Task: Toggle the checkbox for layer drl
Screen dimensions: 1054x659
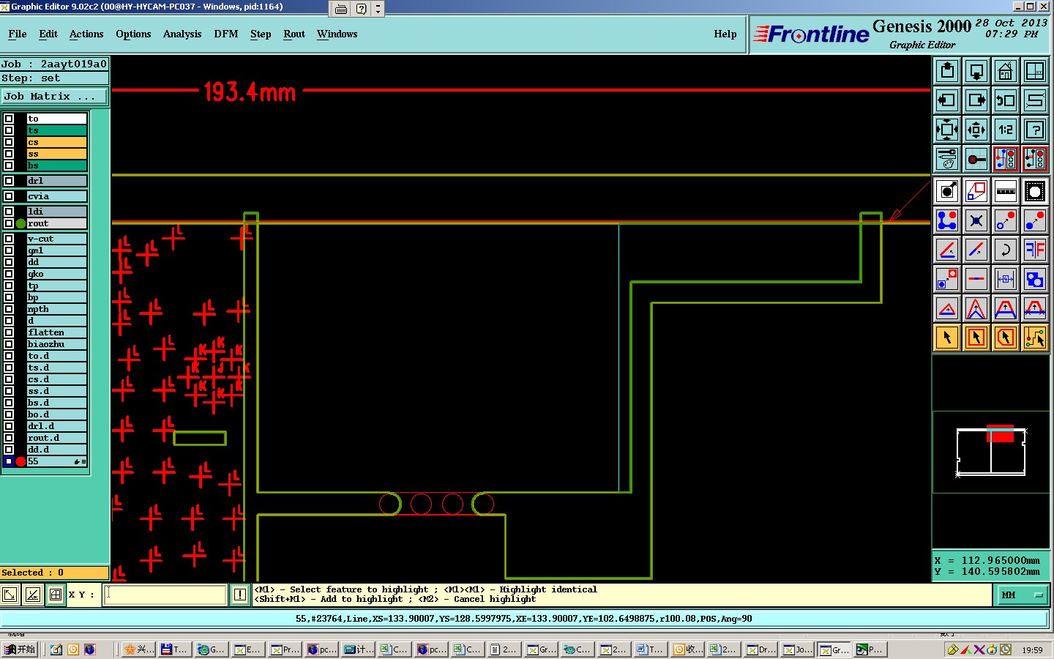Action: point(9,181)
